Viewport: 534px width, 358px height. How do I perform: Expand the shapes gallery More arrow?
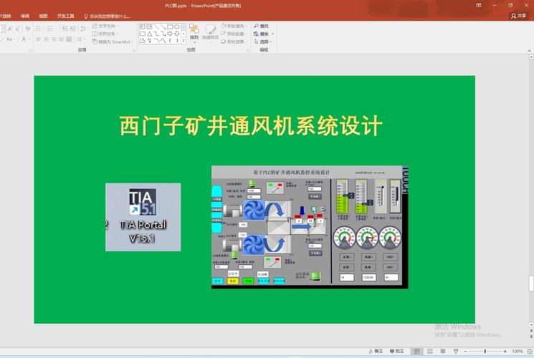coord(183,41)
